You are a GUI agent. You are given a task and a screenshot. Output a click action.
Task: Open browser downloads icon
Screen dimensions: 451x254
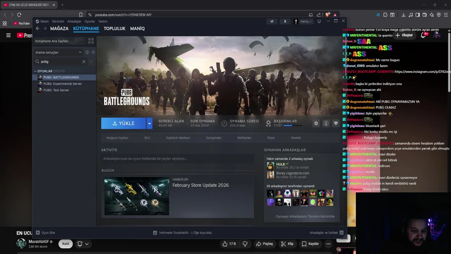coord(403,15)
